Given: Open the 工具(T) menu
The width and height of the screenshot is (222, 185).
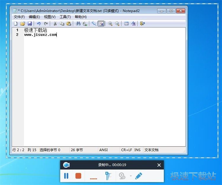Looking at the screenshot, I should [65, 17].
